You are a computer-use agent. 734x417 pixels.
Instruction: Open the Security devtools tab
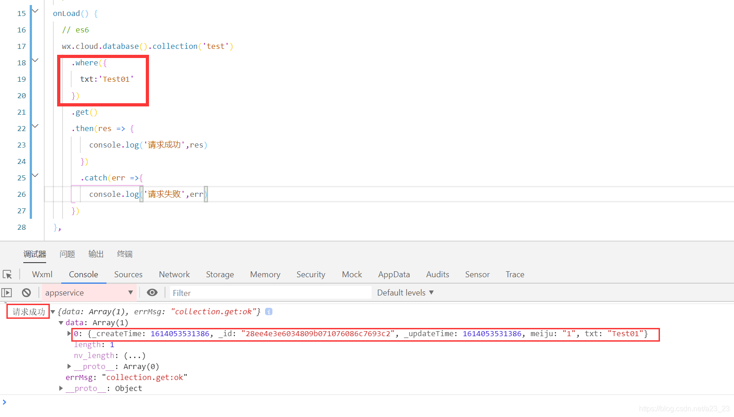[x=311, y=274]
